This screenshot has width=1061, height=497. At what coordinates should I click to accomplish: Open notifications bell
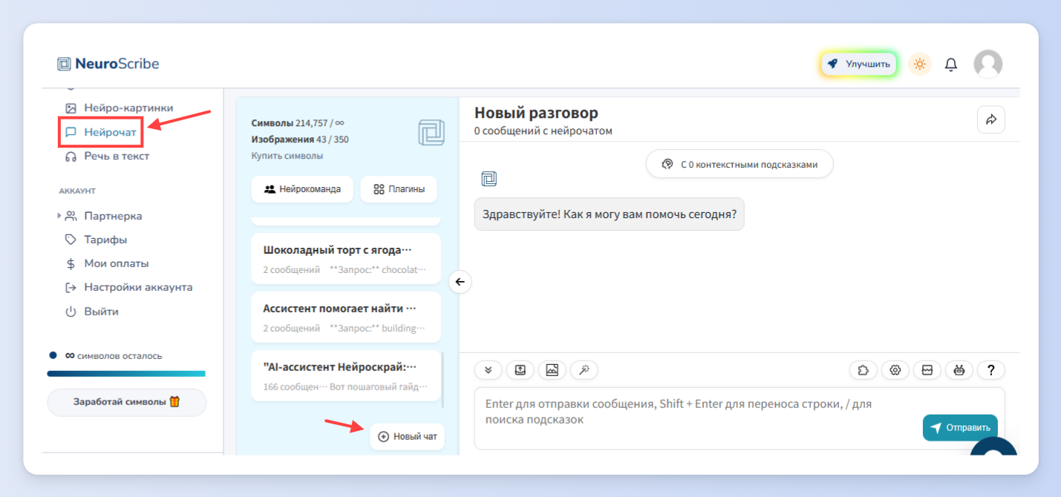click(951, 65)
